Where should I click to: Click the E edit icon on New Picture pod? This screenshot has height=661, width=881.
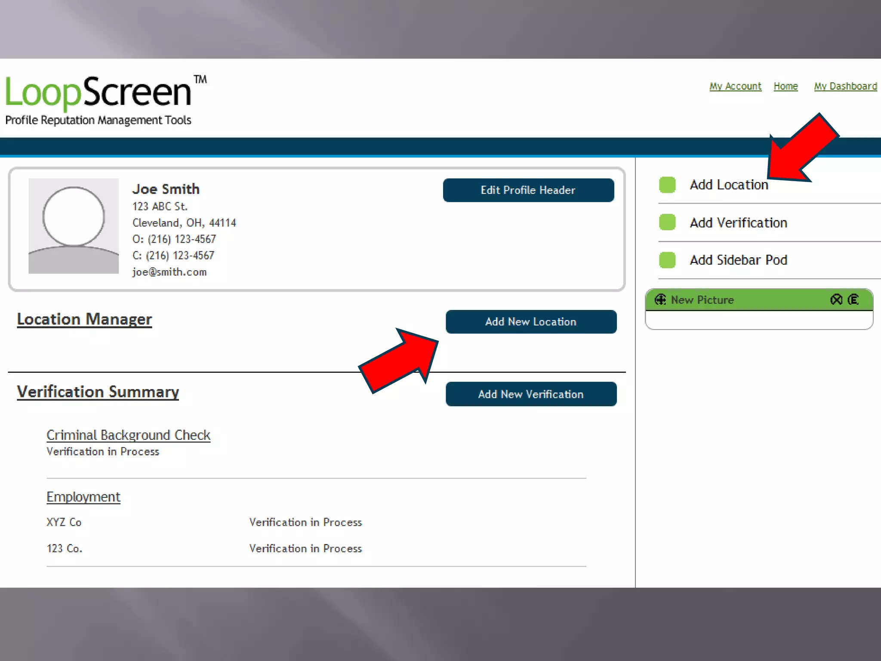[853, 300]
